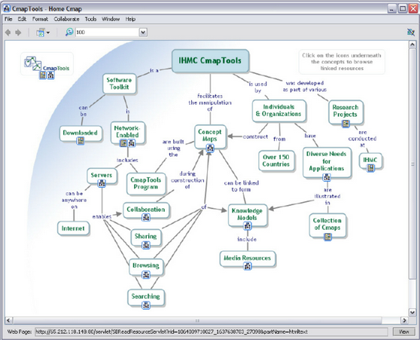Click the cmap icon under Collaboration concept
Screen dimensions: 420x340
[x=146, y=217]
